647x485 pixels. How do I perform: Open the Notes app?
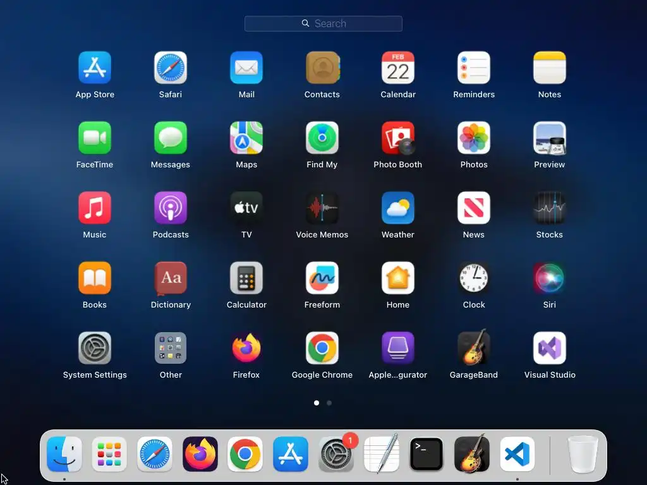click(550, 68)
